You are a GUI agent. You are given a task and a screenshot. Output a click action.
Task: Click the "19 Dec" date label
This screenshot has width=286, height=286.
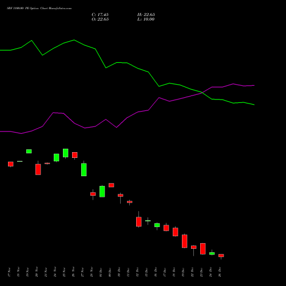(183, 272)
